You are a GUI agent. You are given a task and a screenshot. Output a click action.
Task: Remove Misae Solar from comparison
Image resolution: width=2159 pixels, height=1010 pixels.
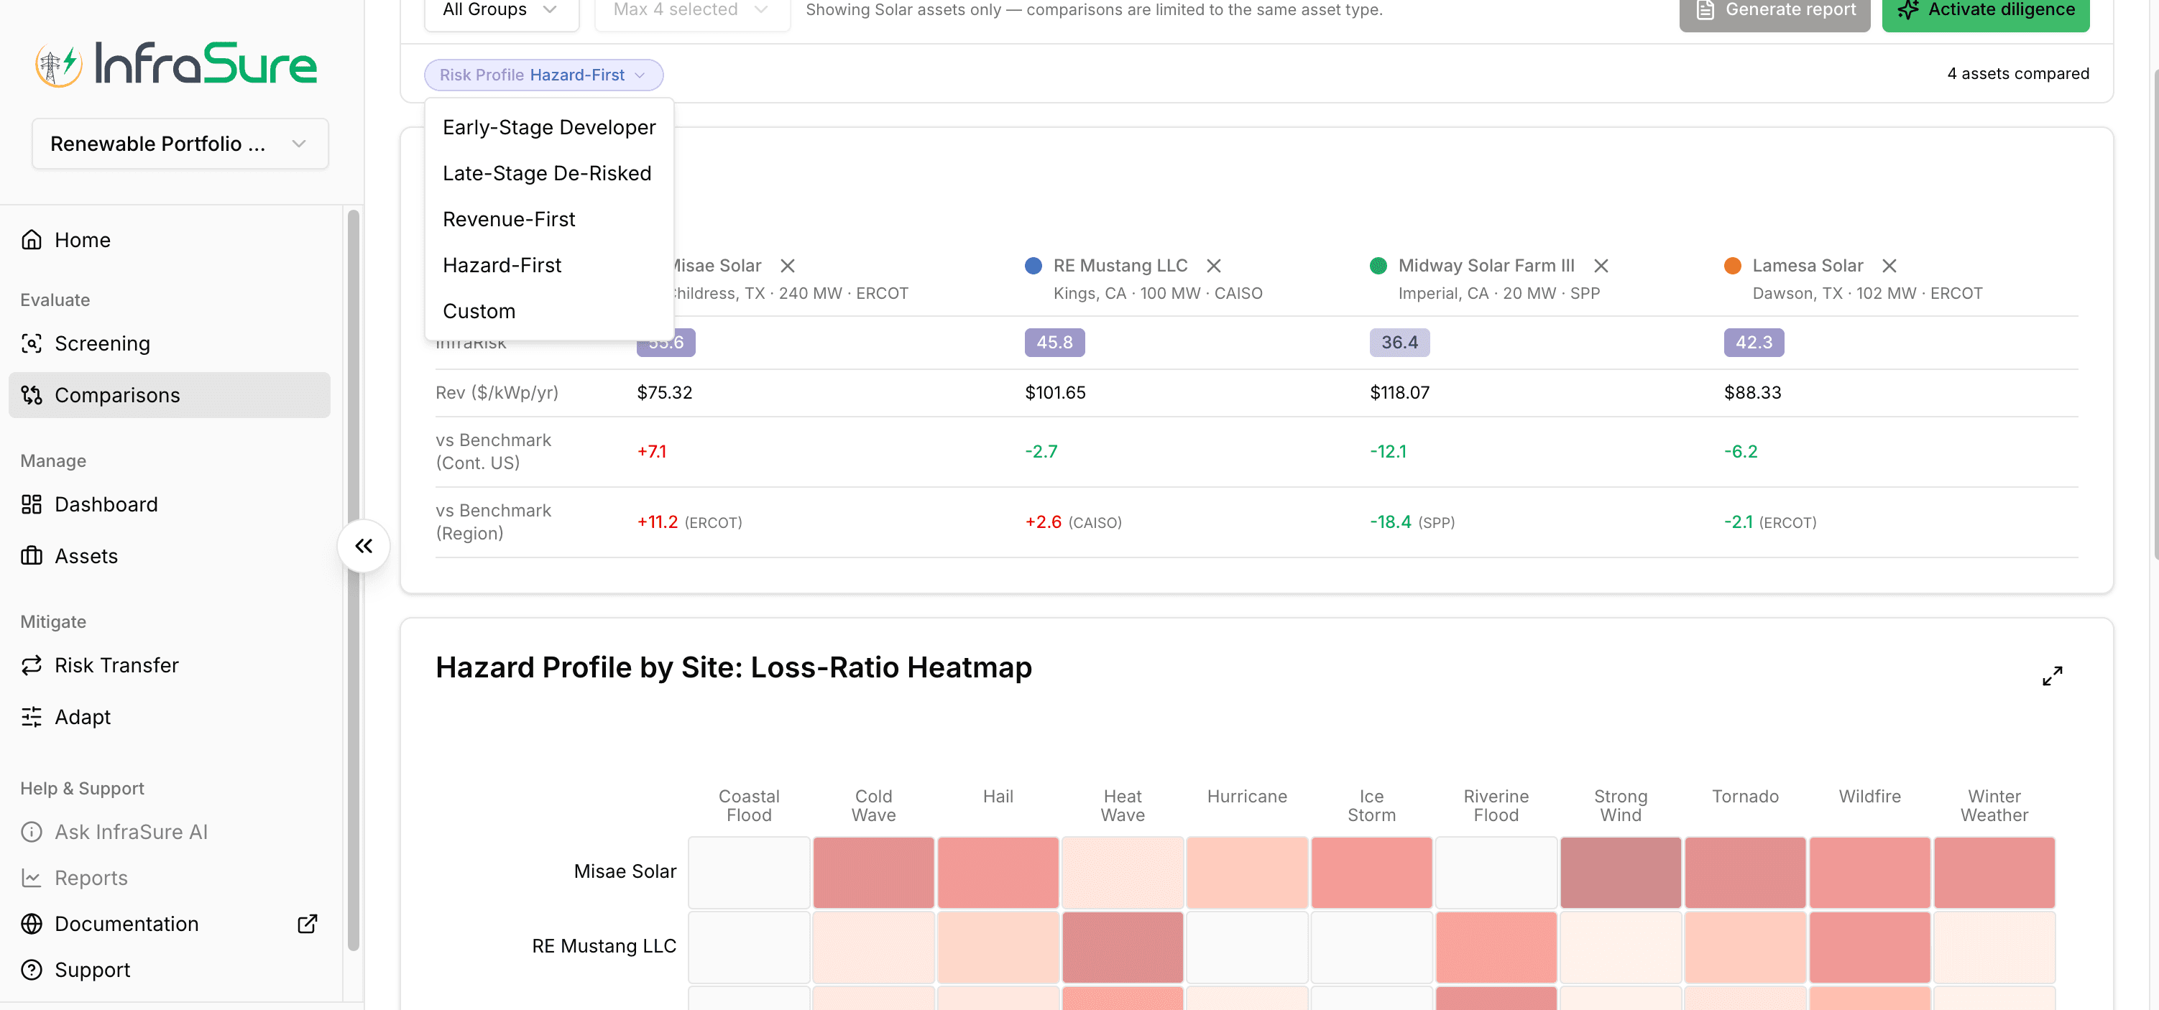(788, 267)
